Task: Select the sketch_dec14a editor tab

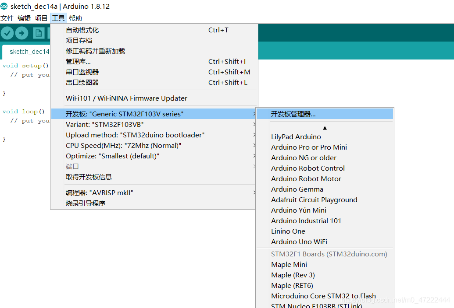Action: [x=29, y=52]
